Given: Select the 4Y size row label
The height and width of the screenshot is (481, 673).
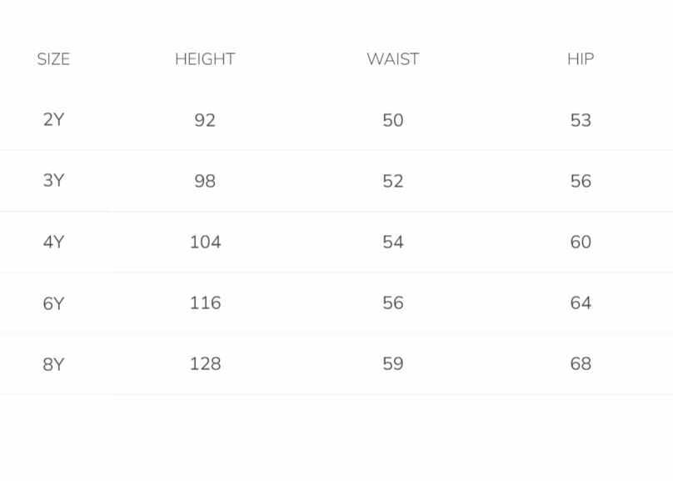Looking at the screenshot, I should [53, 242].
